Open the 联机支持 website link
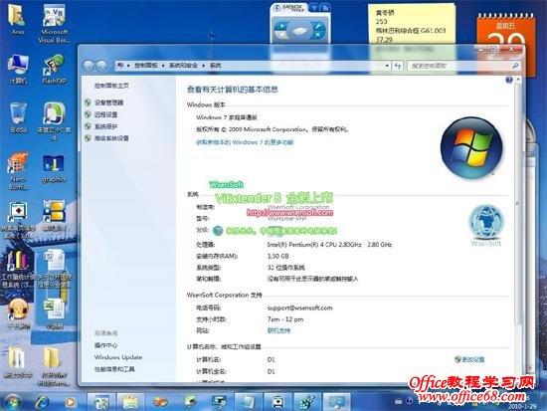547x411 pixels. coord(278,330)
